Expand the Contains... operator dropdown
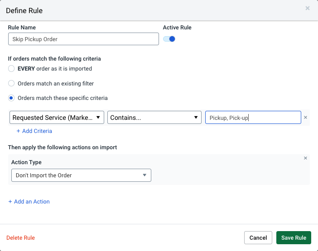This screenshot has height=251, width=318. point(154,118)
